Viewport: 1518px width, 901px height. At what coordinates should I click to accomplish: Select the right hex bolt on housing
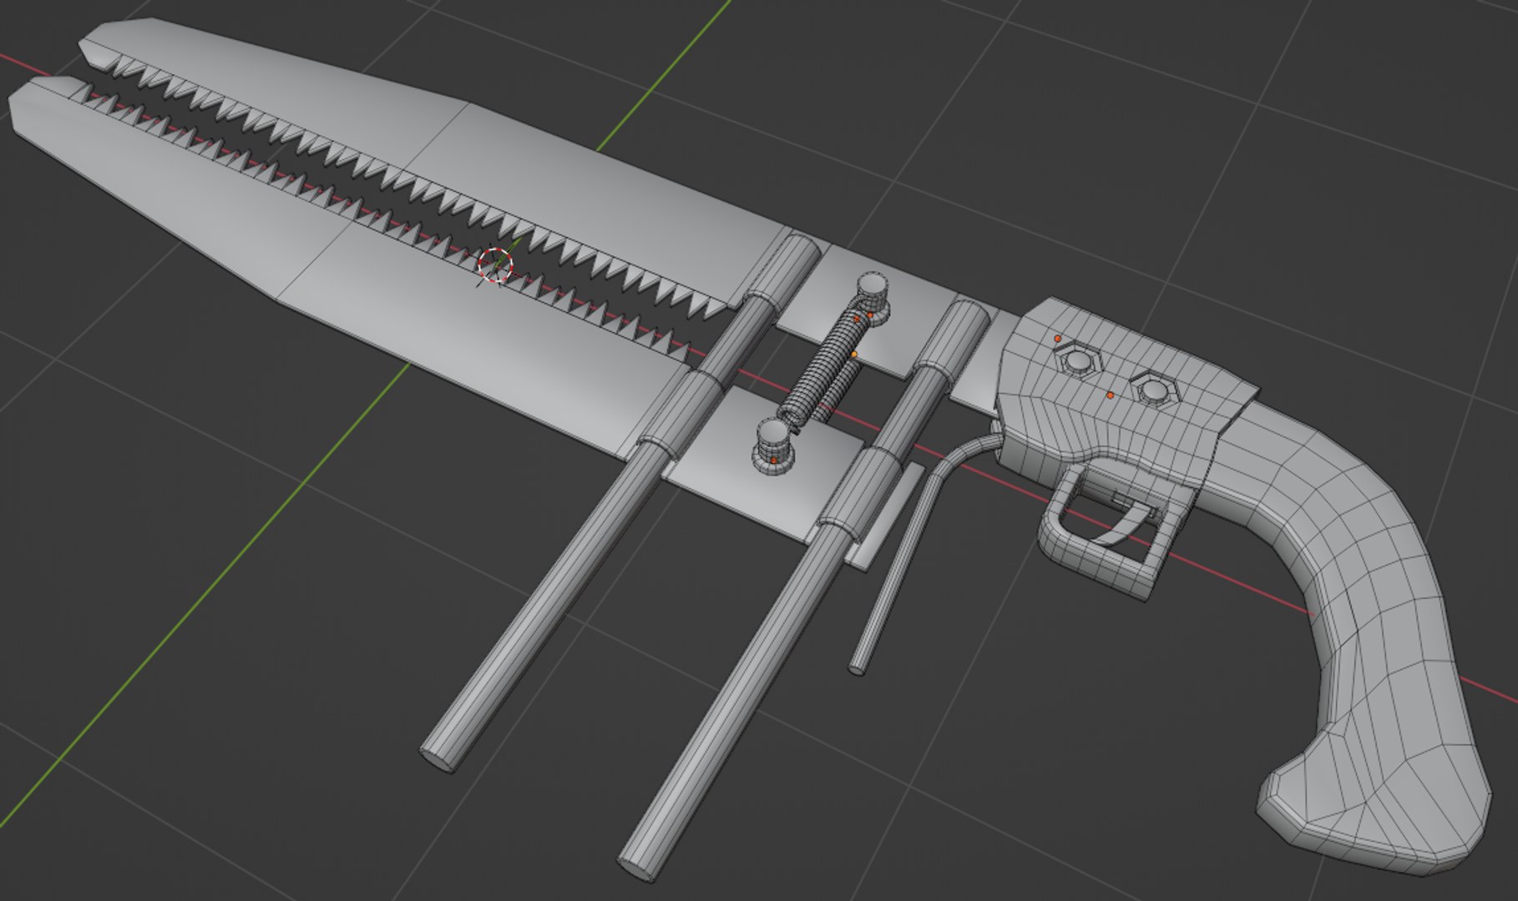[x=1153, y=390]
